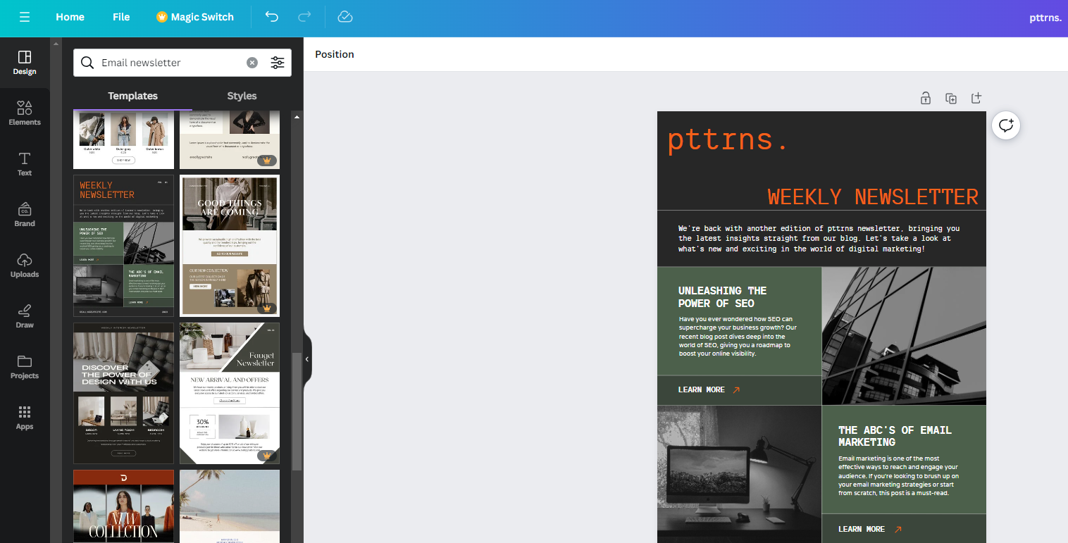The height and width of the screenshot is (543, 1068).
Task: Duplicate the page using copy icon
Action: 951,99
